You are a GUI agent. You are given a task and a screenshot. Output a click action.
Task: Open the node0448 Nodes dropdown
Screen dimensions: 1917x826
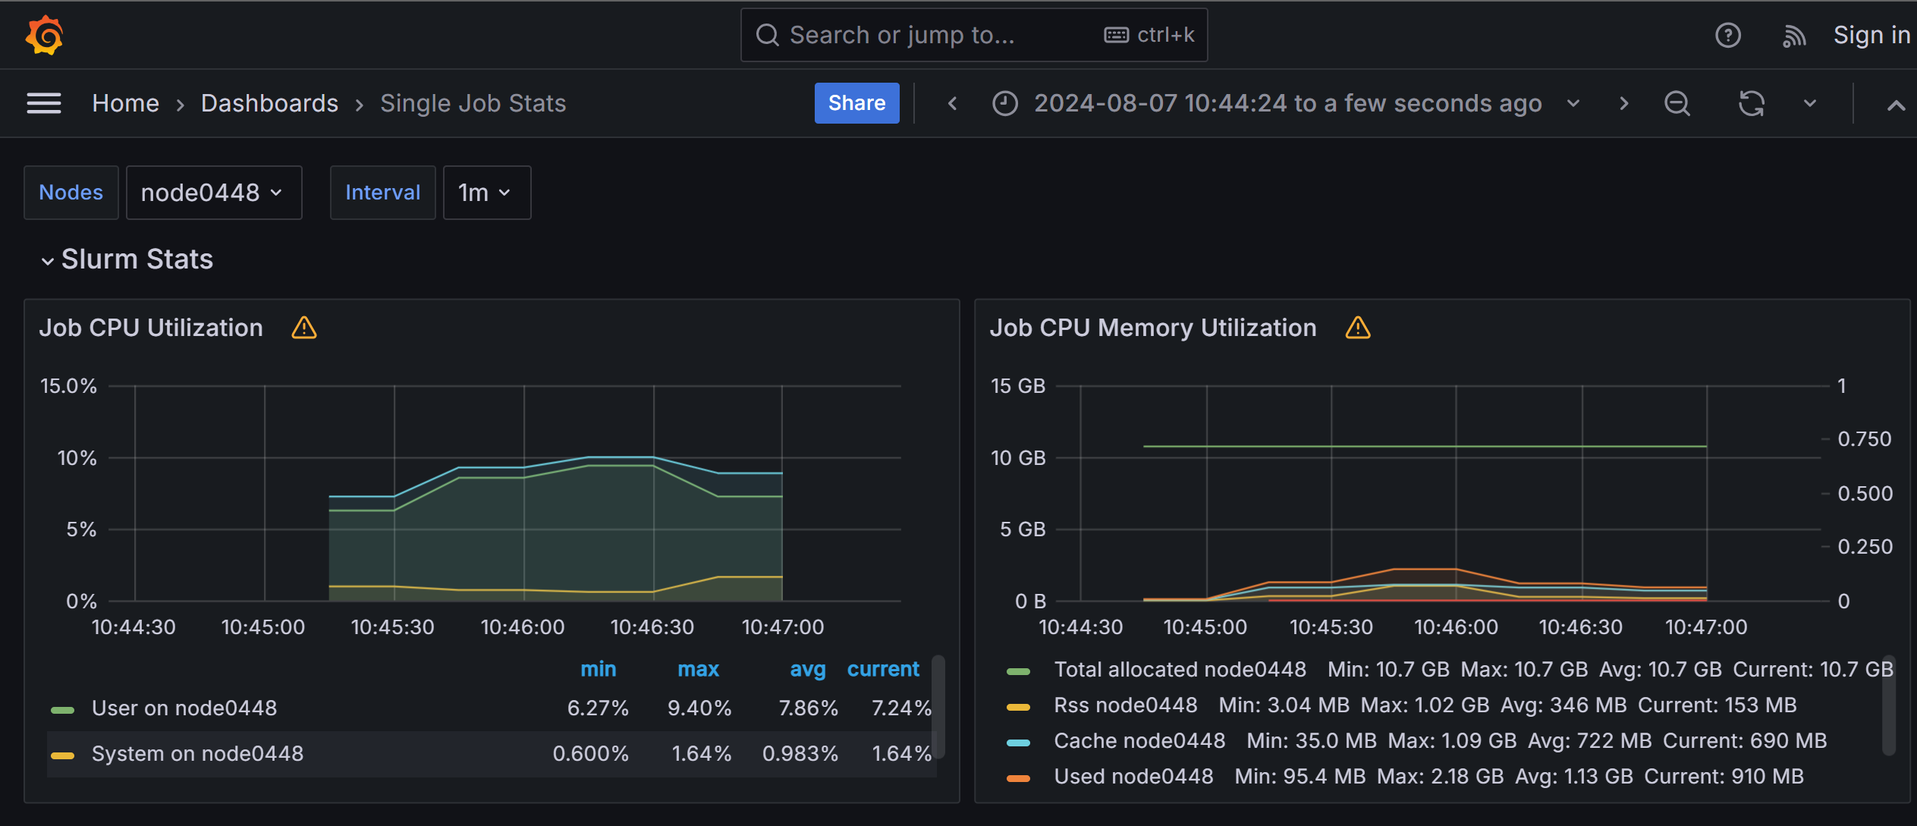[x=214, y=193]
